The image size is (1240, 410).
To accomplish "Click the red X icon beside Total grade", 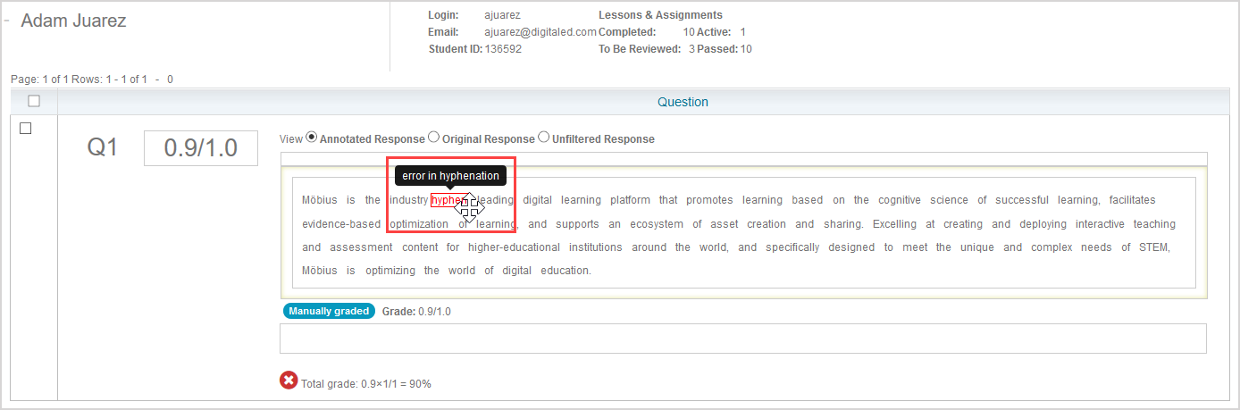I will point(289,381).
